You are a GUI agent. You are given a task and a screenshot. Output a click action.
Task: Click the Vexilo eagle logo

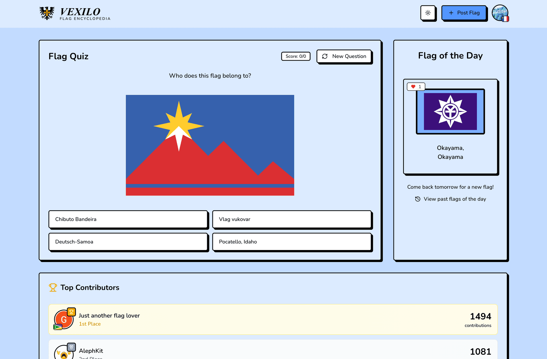47,13
